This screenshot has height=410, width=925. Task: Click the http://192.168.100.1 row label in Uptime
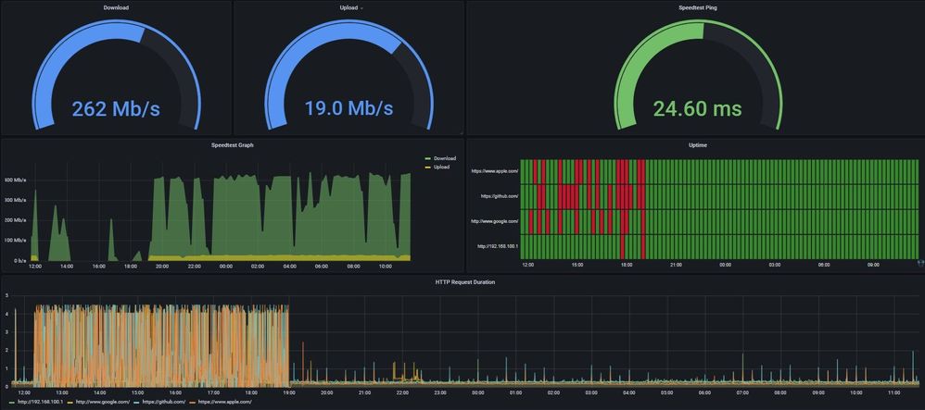498,246
